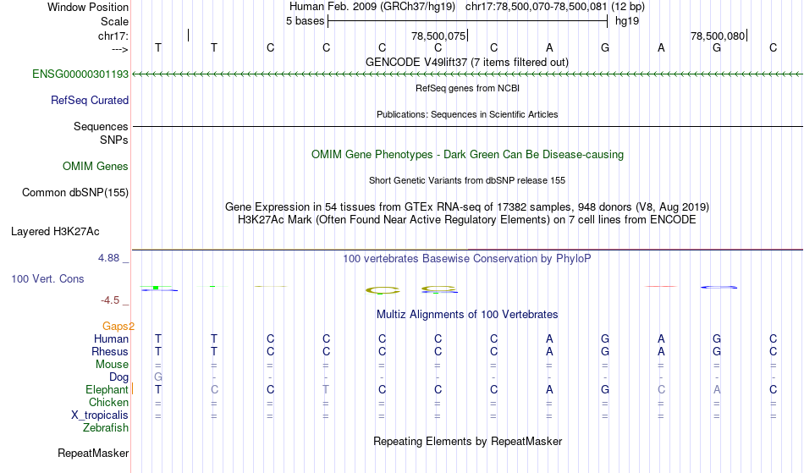Click the pale T base in Elephant row

click(x=326, y=389)
